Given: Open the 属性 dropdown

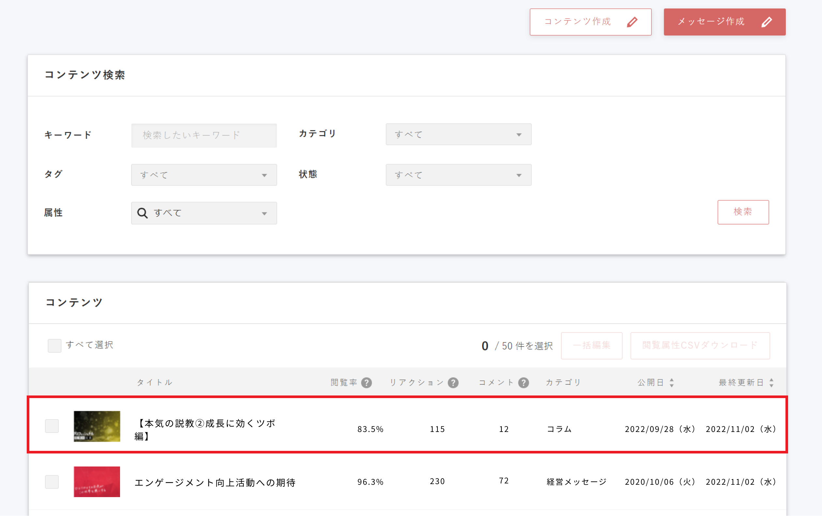Looking at the screenshot, I should click(204, 213).
